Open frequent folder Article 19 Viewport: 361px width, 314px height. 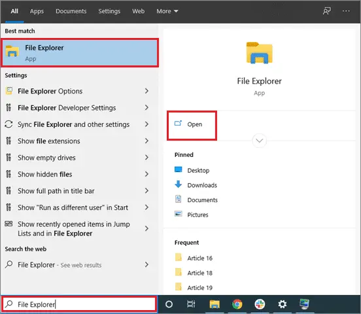coord(194,287)
